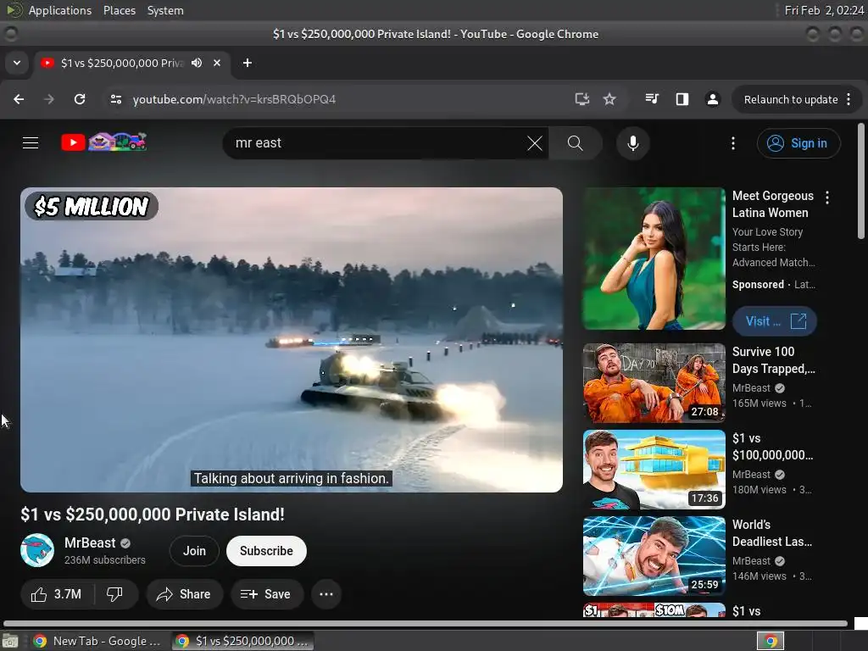The image size is (868, 651).
Task: Start voice search with microphone
Action: 632,143
